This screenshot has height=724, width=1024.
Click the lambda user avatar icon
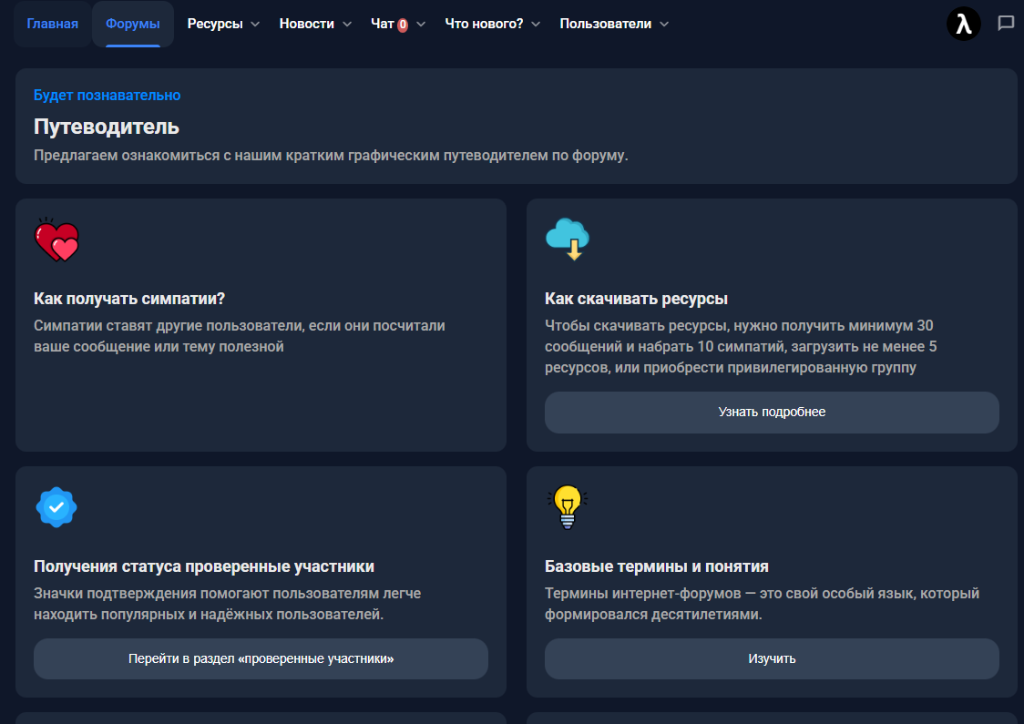point(964,25)
